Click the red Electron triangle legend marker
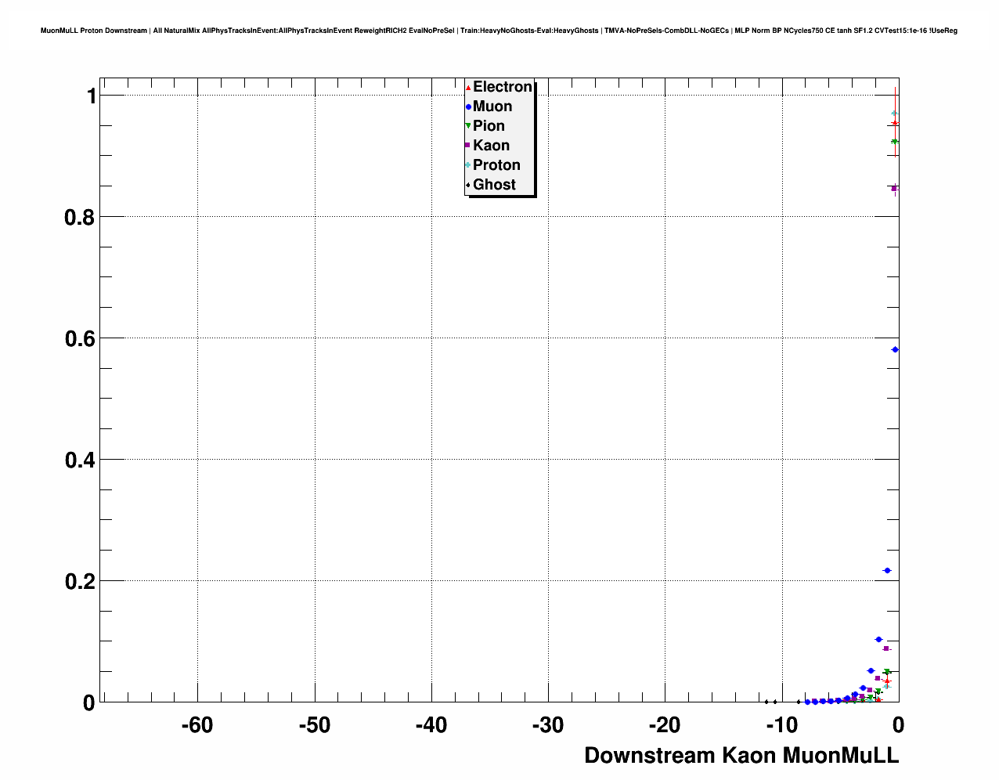Image resolution: width=999 pixels, height=780 pixels. (468, 88)
